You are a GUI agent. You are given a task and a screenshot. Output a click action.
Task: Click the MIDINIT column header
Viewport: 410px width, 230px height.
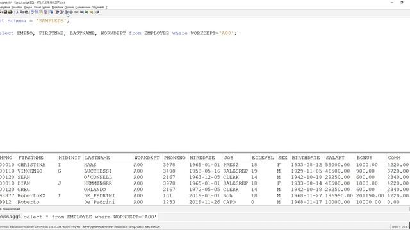[70, 158]
